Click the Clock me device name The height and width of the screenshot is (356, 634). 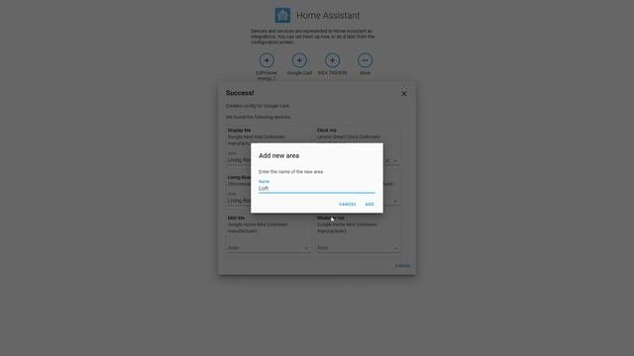click(326, 131)
